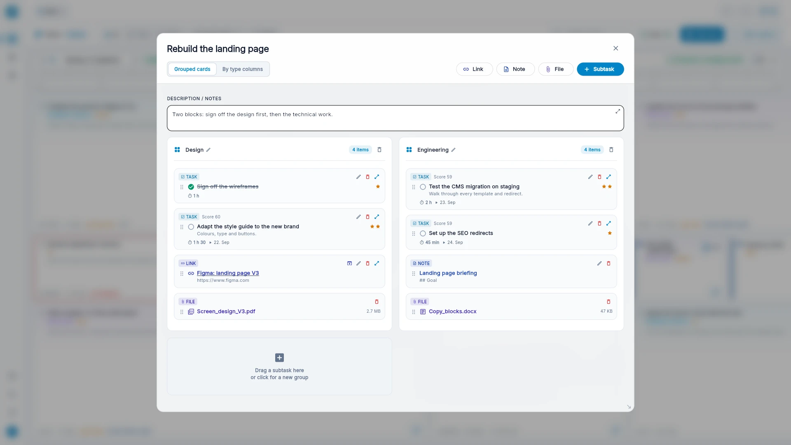Attach a File
791x445 pixels.
[555, 69]
